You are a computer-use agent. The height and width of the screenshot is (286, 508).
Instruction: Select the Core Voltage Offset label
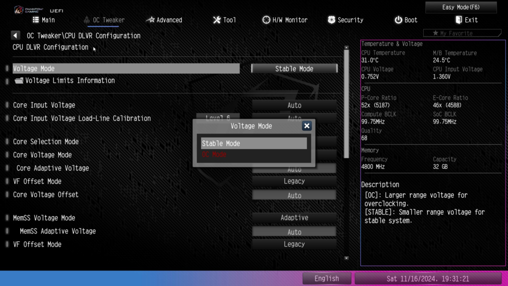coord(46,195)
